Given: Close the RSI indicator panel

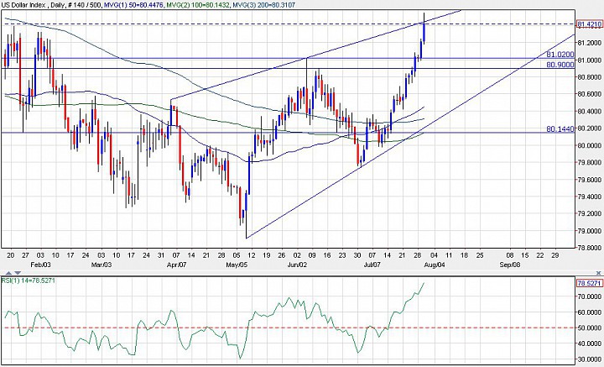Looking at the screenshot, I should click(598, 273).
